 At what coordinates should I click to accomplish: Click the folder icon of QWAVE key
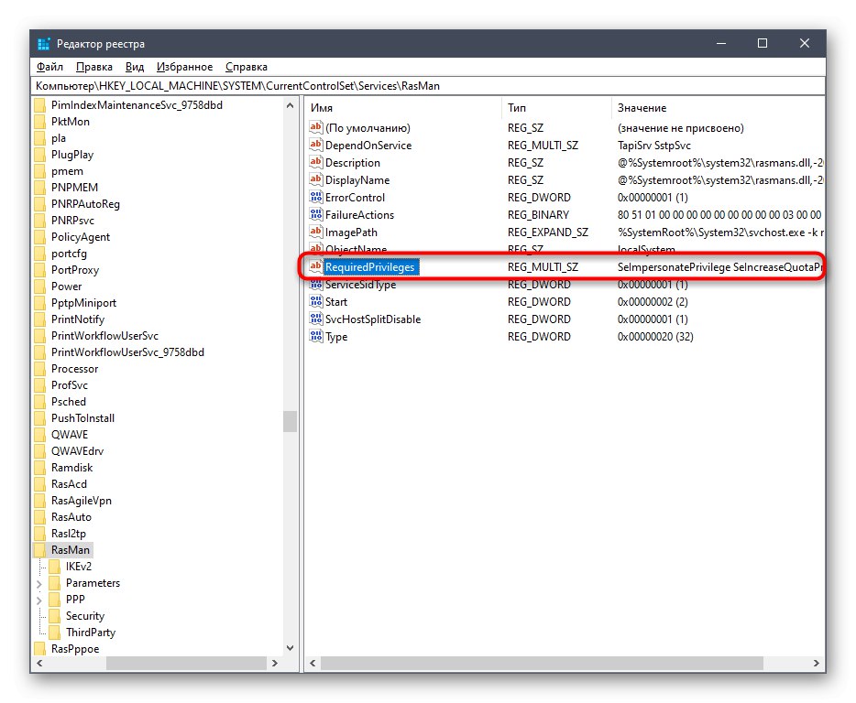(x=39, y=435)
